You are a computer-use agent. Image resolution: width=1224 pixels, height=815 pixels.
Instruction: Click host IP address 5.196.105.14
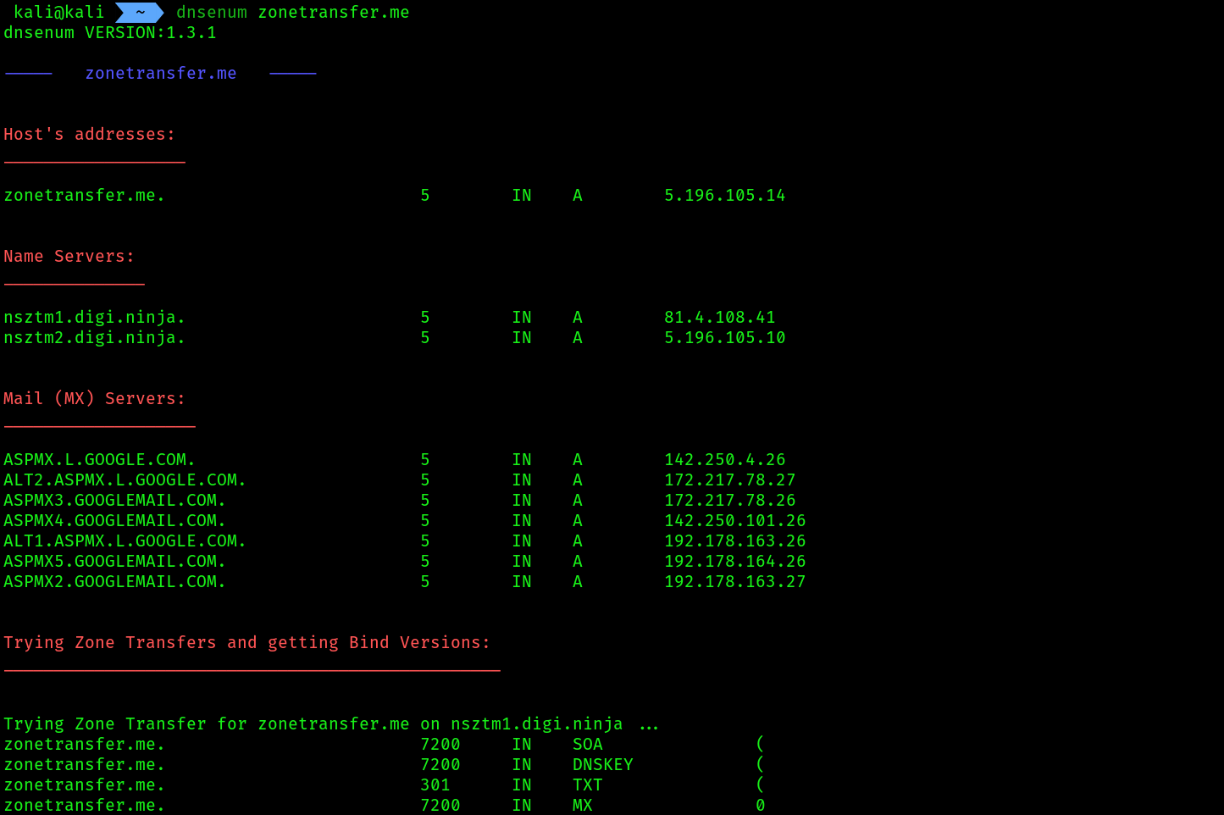[725, 196]
